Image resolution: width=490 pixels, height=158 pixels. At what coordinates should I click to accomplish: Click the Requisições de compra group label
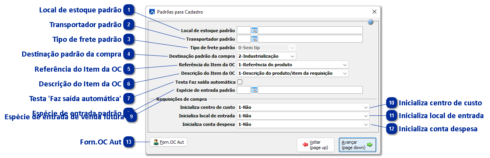(181, 99)
